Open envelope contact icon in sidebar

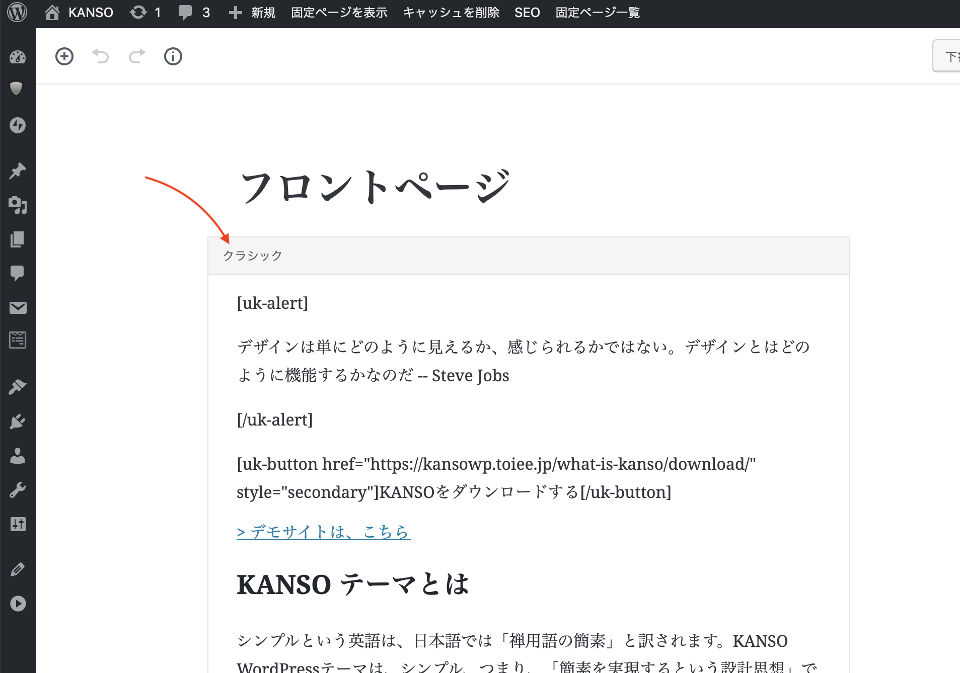click(x=18, y=308)
